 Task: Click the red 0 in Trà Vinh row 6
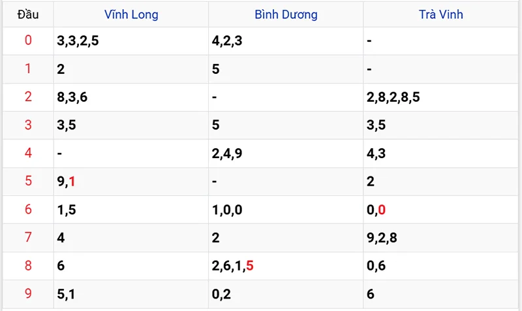pyautogui.click(x=382, y=210)
